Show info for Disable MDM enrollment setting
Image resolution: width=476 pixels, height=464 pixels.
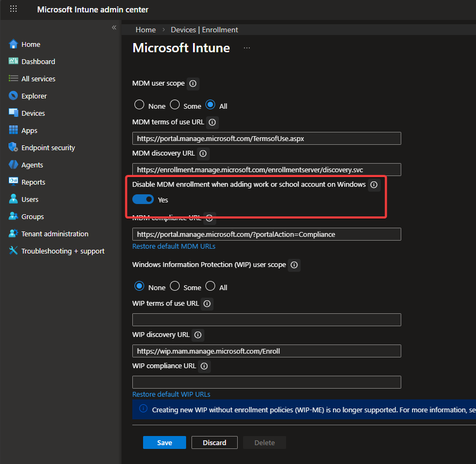click(374, 185)
